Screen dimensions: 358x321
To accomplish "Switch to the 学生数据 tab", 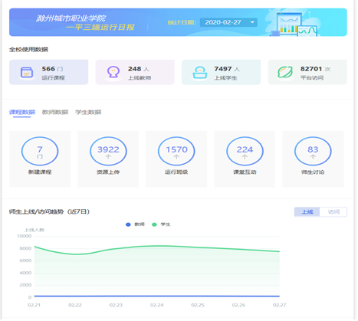I will 88,112.
